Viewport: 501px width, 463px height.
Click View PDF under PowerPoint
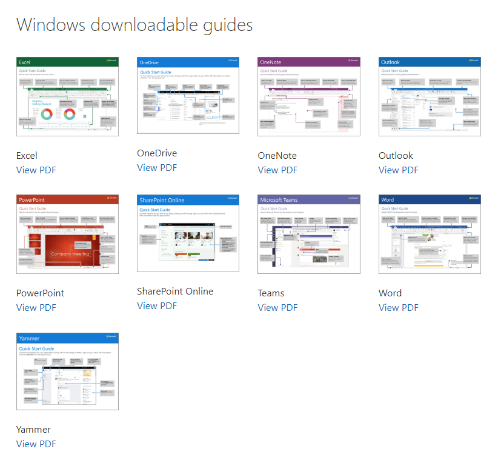36,307
